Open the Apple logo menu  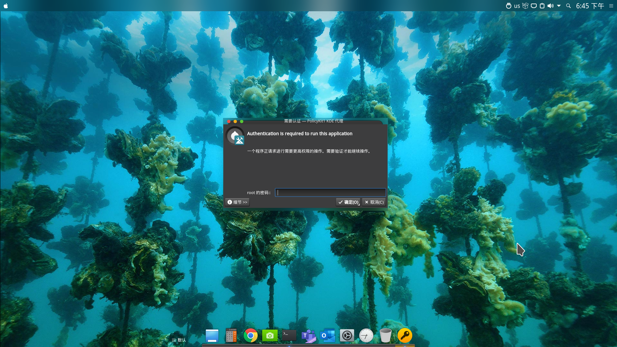6,6
